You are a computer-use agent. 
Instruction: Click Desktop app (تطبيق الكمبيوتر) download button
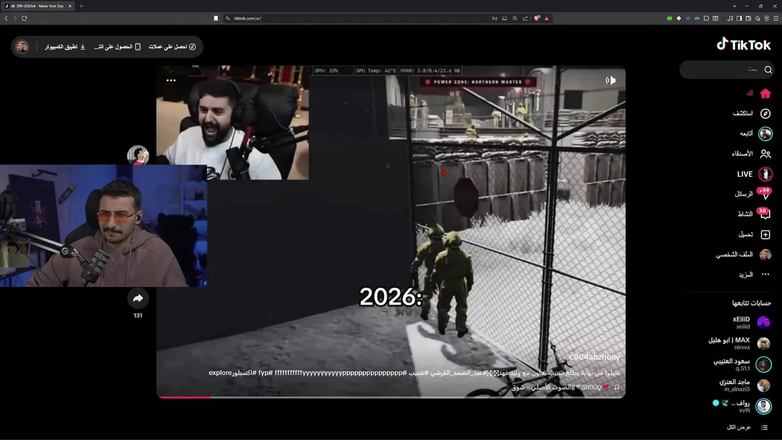65,46
